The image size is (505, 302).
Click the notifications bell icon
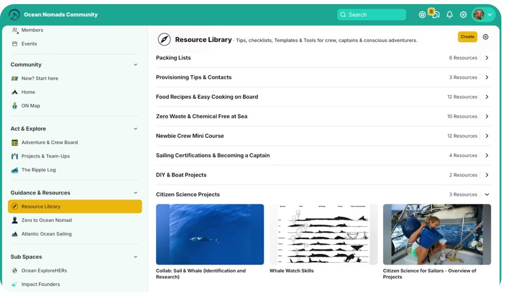pyautogui.click(x=450, y=15)
